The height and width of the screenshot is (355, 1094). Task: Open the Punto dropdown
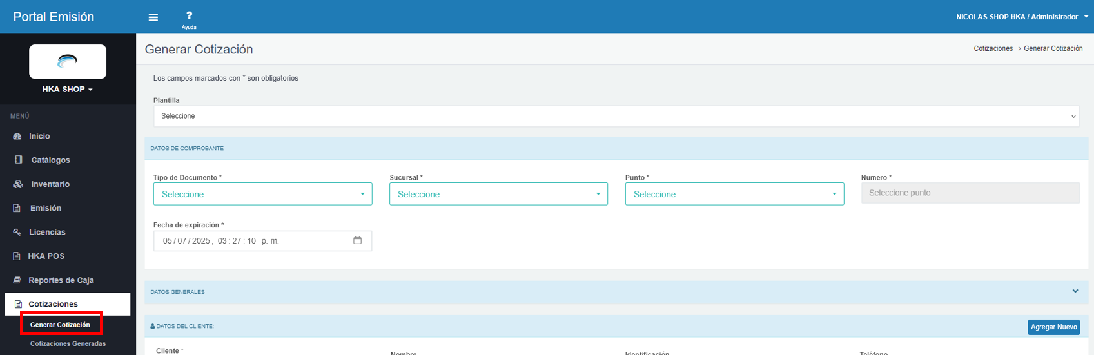pyautogui.click(x=734, y=194)
